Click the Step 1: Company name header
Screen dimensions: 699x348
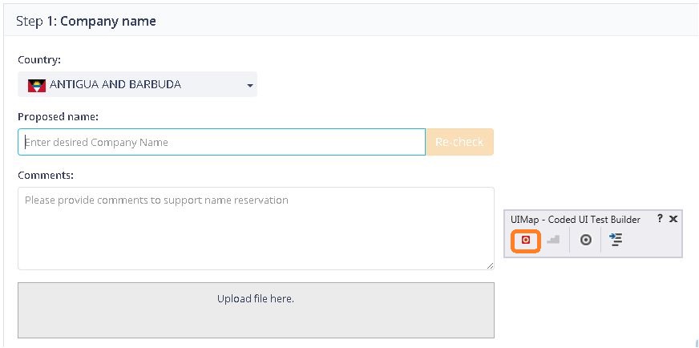click(x=86, y=21)
